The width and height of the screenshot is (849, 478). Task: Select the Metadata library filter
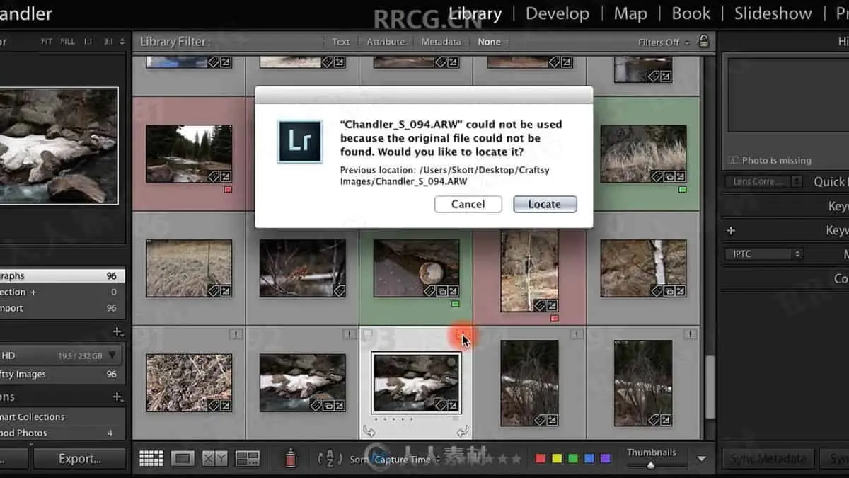tap(441, 42)
